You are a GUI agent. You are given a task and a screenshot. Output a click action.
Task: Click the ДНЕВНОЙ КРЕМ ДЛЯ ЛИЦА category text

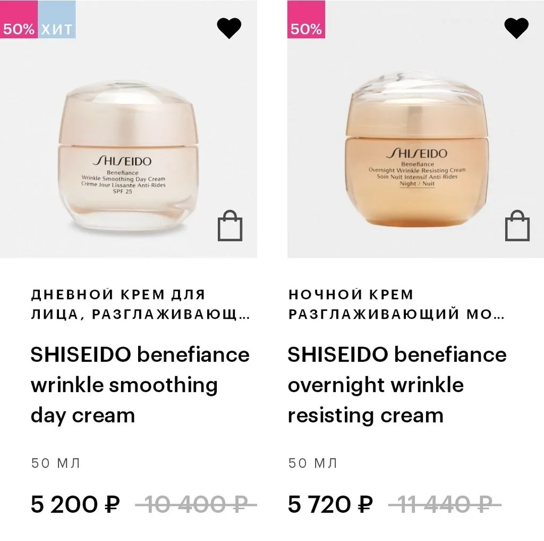pos(140,304)
